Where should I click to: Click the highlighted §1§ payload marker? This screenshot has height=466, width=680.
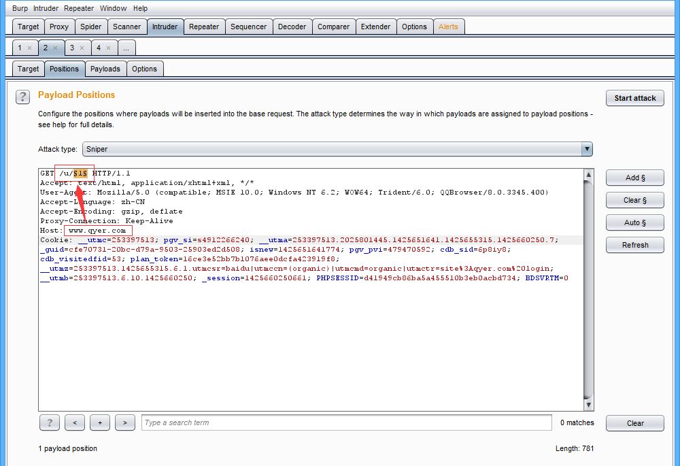point(80,173)
